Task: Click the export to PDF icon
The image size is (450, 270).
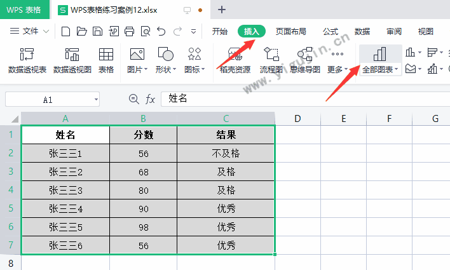Action: [x=114, y=31]
